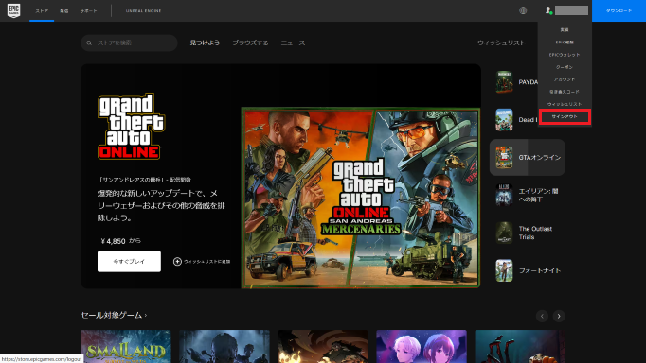
Task: Select クーポン in account dropdown
Action: [x=565, y=67]
